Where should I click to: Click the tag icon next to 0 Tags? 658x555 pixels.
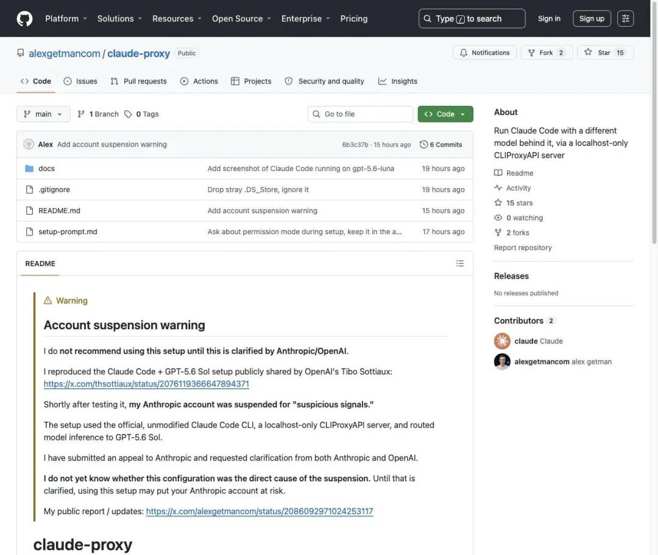coord(128,114)
